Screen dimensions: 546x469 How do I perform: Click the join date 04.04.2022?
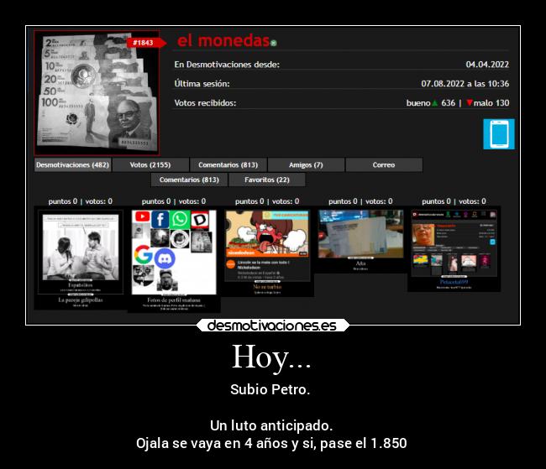pyautogui.click(x=487, y=65)
